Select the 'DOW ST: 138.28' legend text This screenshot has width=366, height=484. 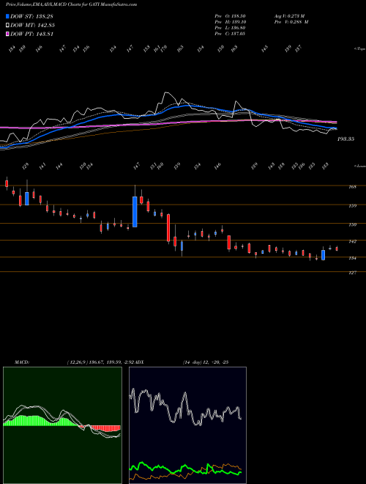31,16
